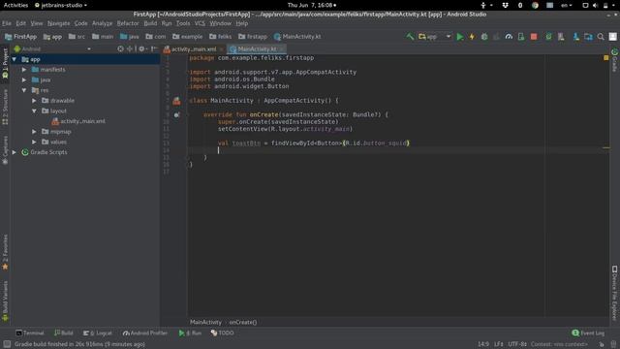
Task: Click the Make Project hammer icon
Action: (x=410, y=37)
